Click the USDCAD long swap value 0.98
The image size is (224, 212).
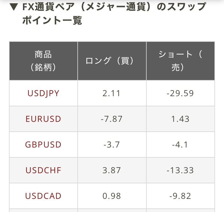point(112,196)
